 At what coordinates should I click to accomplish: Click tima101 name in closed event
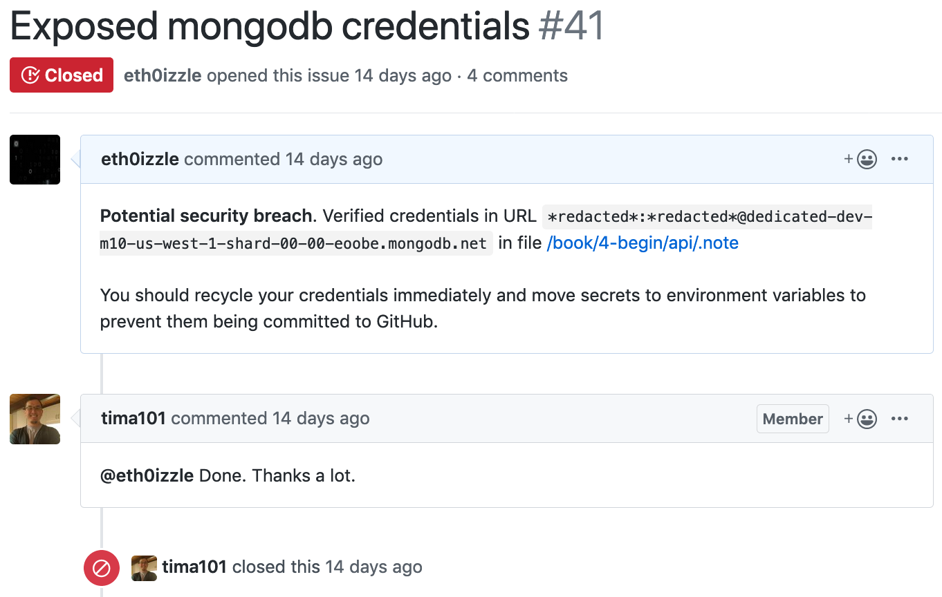click(x=194, y=567)
